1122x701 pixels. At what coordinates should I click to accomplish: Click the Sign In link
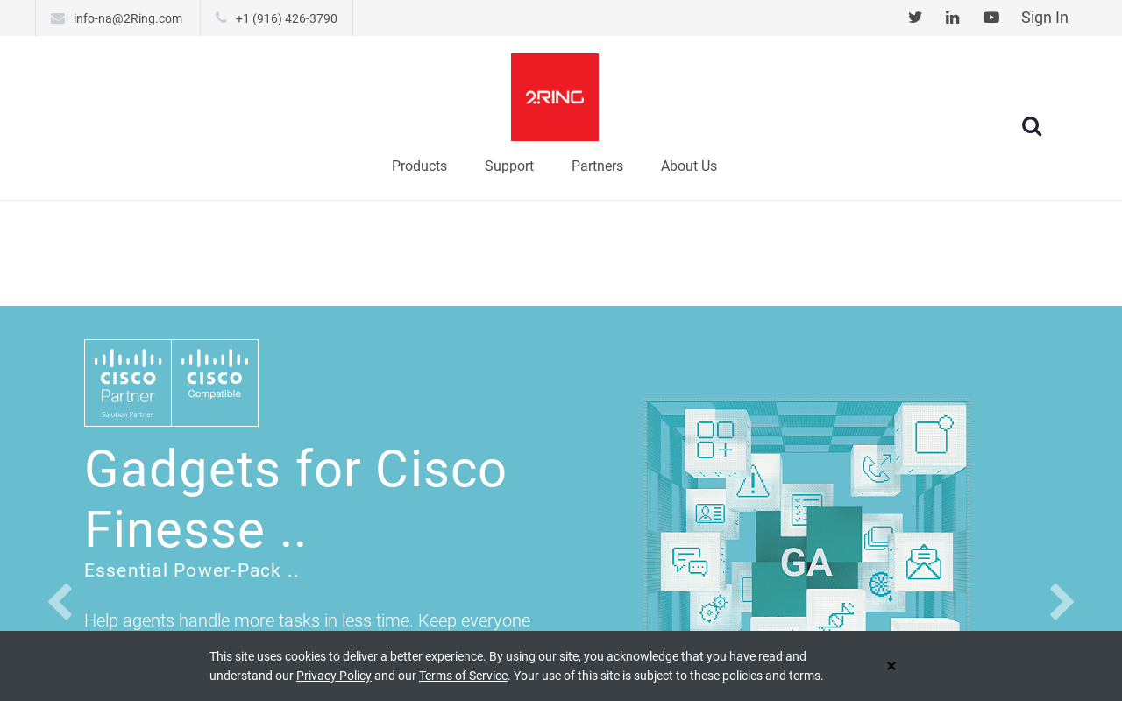(1045, 18)
